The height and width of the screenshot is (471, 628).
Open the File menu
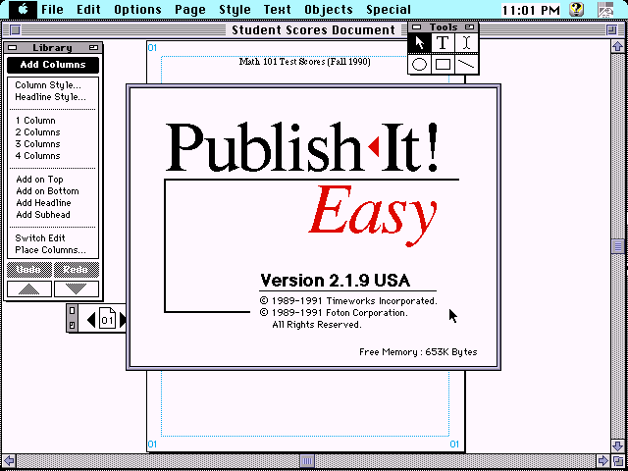click(52, 9)
